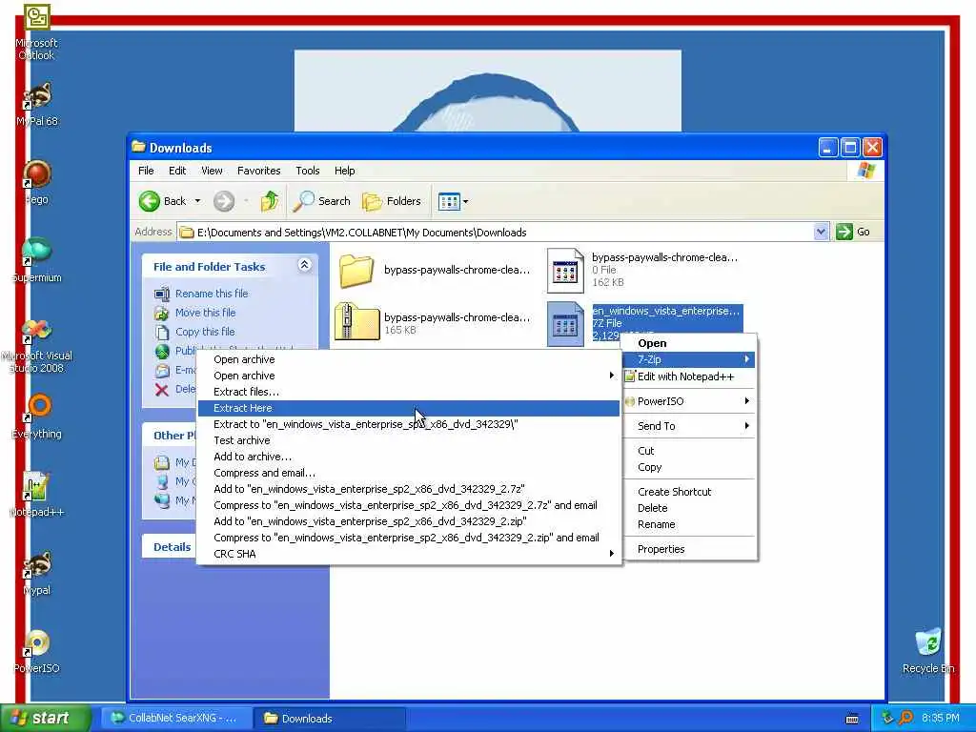
Task: Extract to en_windows_vista_enterprise folder
Action: (x=408, y=424)
